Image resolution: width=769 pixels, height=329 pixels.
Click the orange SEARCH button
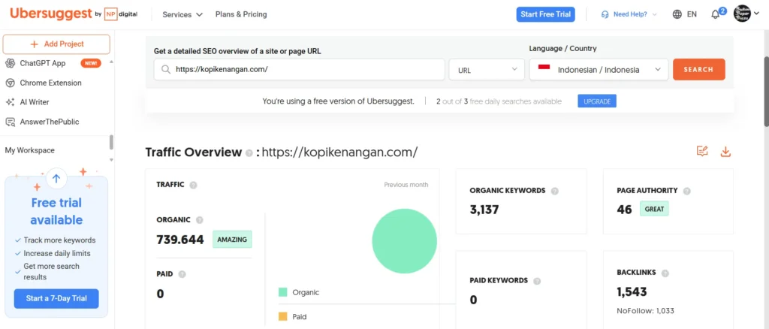tap(699, 70)
